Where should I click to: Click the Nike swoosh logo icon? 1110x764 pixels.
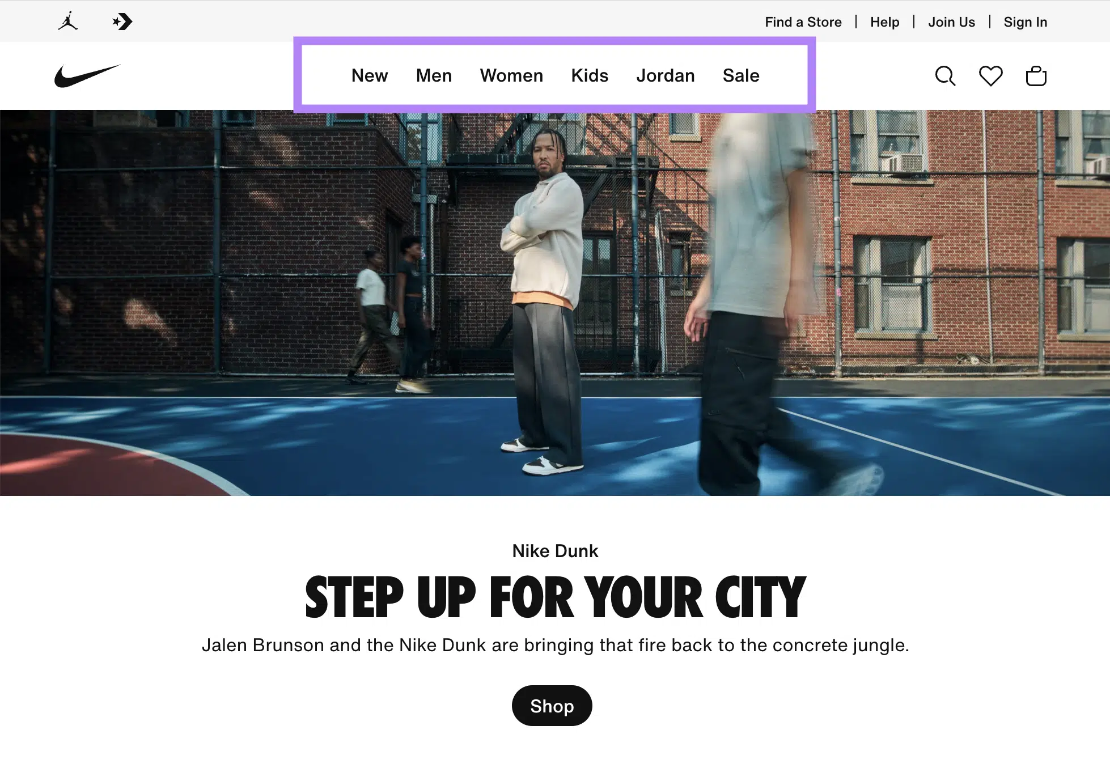click(84, 76)
